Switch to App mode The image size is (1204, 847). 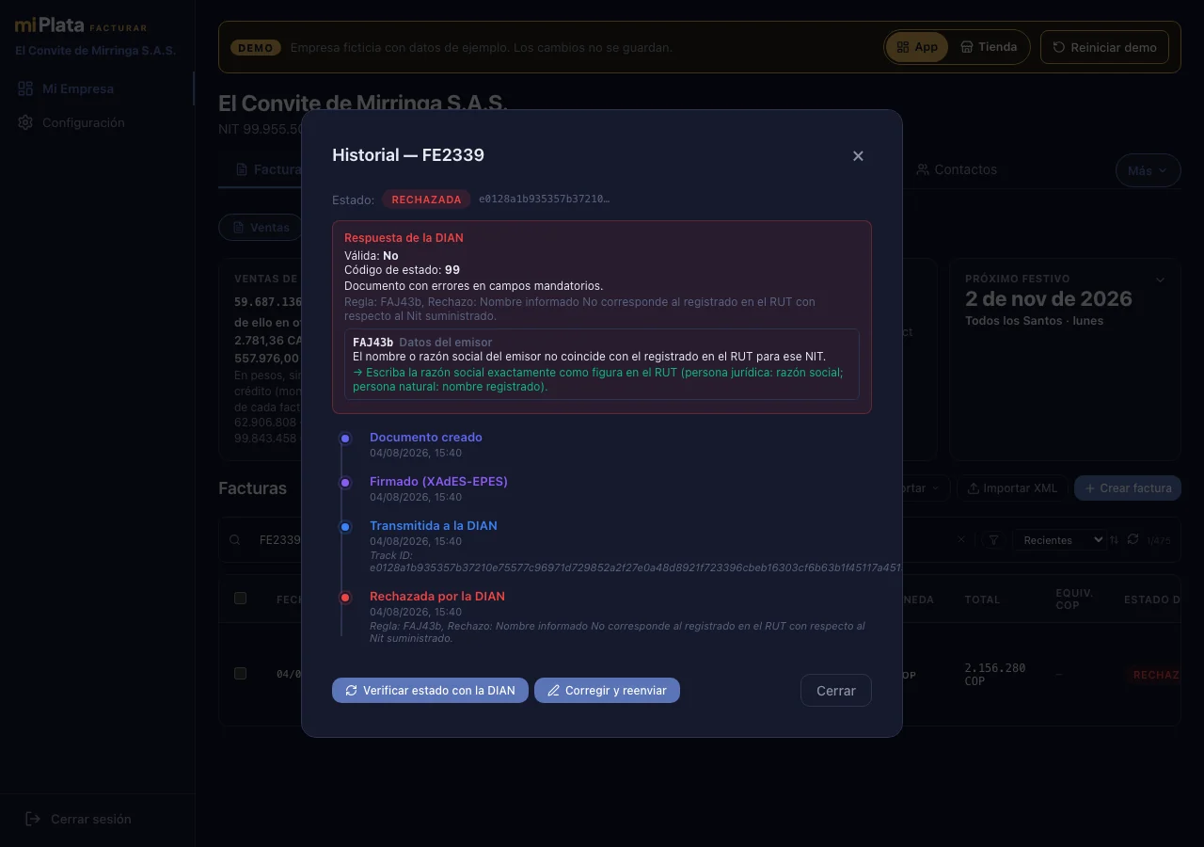pyautogui.click(x=917, y=47)
